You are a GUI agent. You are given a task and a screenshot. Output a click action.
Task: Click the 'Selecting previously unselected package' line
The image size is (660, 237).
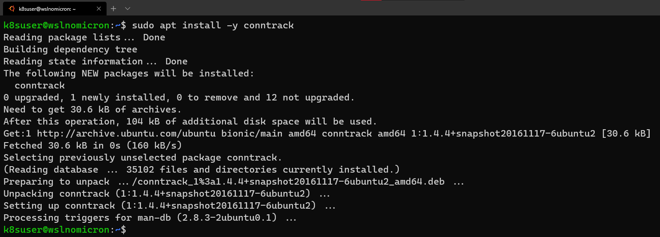[143, 158]
